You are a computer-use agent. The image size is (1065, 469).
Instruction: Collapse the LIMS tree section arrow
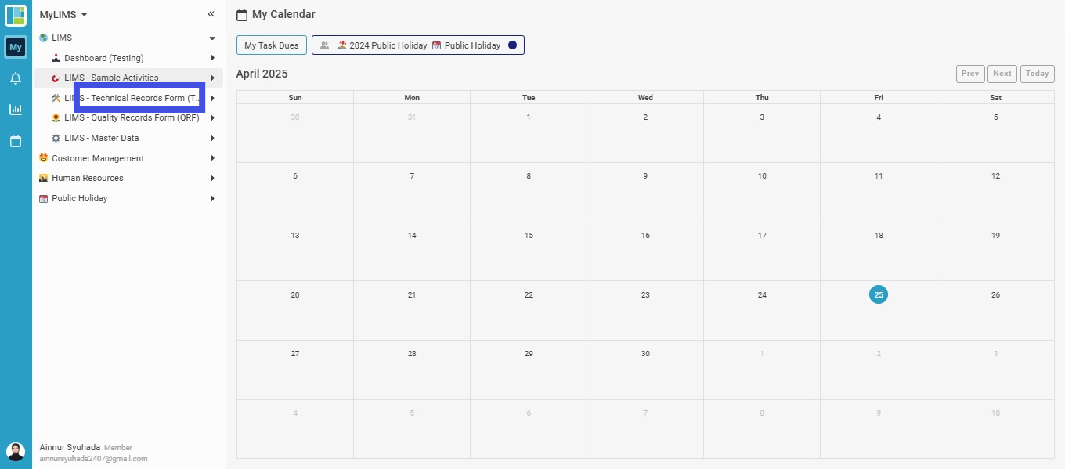212,38
